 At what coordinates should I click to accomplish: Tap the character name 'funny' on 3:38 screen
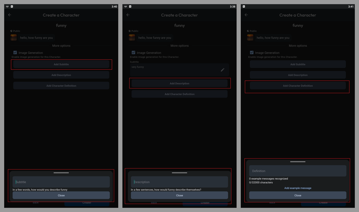[179, 25]
